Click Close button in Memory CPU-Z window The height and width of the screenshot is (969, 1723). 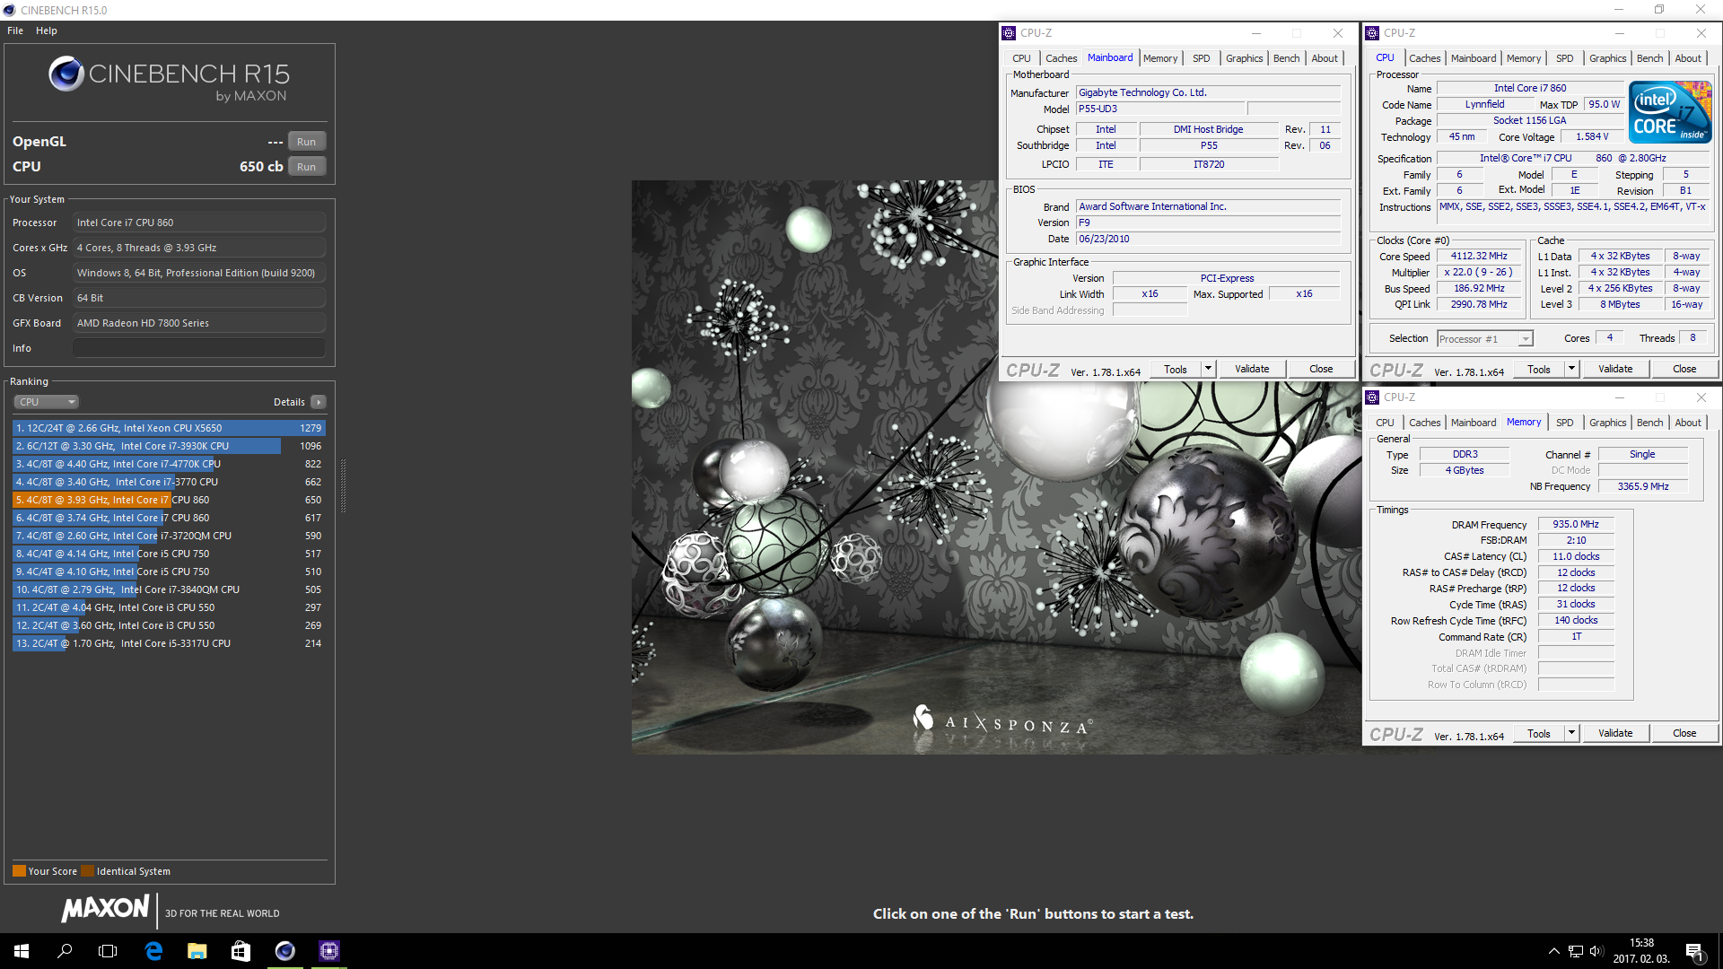click(x=1684, y=733)
